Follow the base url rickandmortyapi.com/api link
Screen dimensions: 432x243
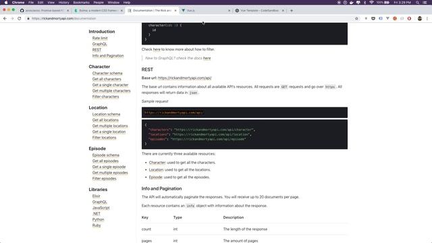tap(184, 78)
